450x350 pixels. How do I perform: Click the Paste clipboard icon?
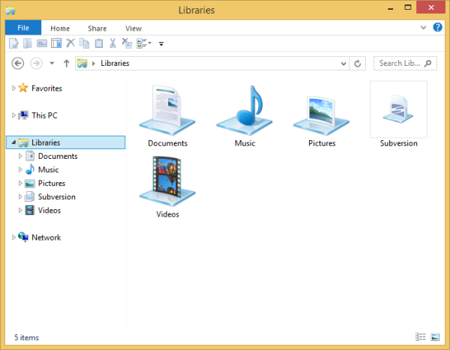point(99,43)
